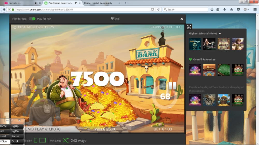The width and height of the screenshot is (259, 145).
Task: Open the Joker game thumbnail in Highest Wins
Action: click(x=224, y=44)
